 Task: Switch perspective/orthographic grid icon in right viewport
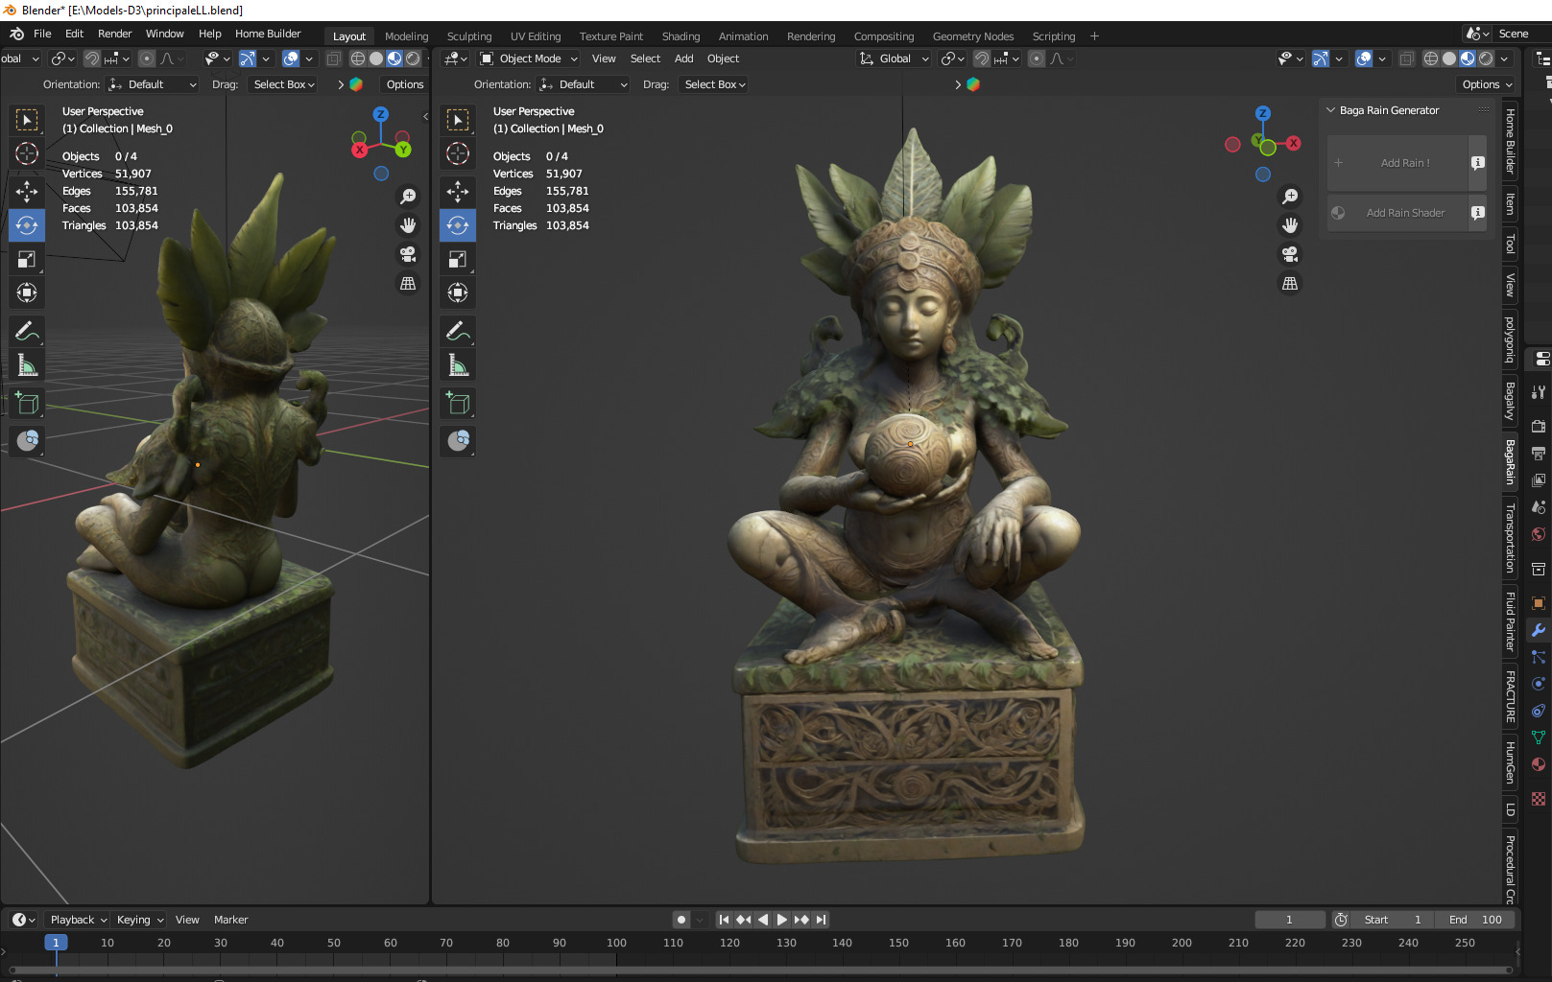1290,284
